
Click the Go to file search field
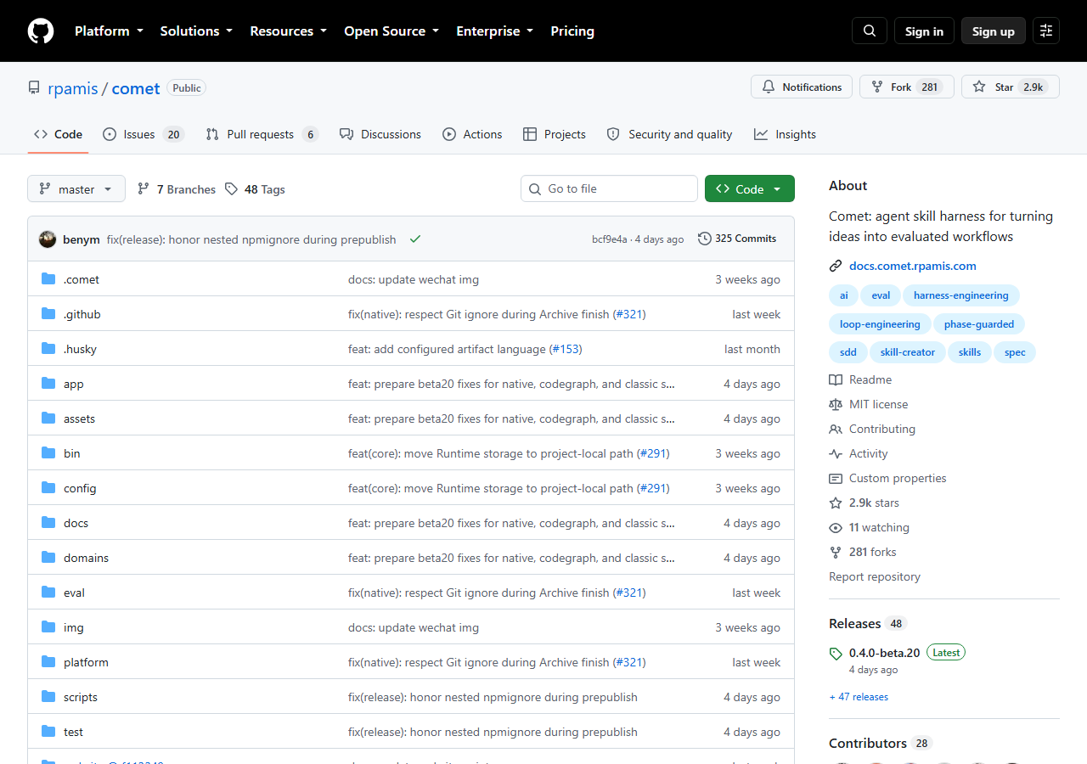click(x=609, y=188)
